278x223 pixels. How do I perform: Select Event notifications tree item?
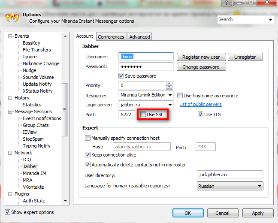coord(42,118)
